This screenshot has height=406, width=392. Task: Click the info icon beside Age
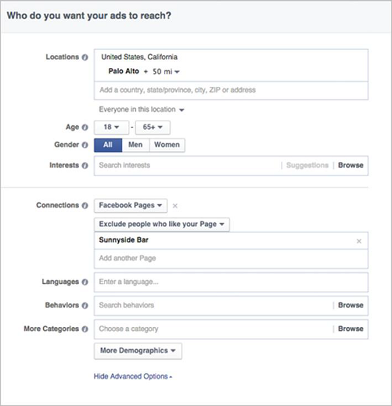(x=85, y=128)
